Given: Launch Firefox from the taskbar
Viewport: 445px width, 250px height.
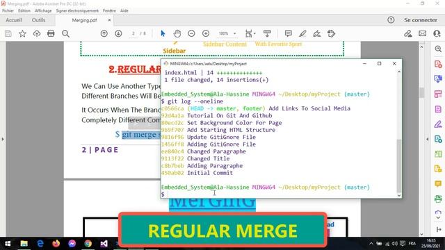Looking at the screenshot, I should point(56,244).
